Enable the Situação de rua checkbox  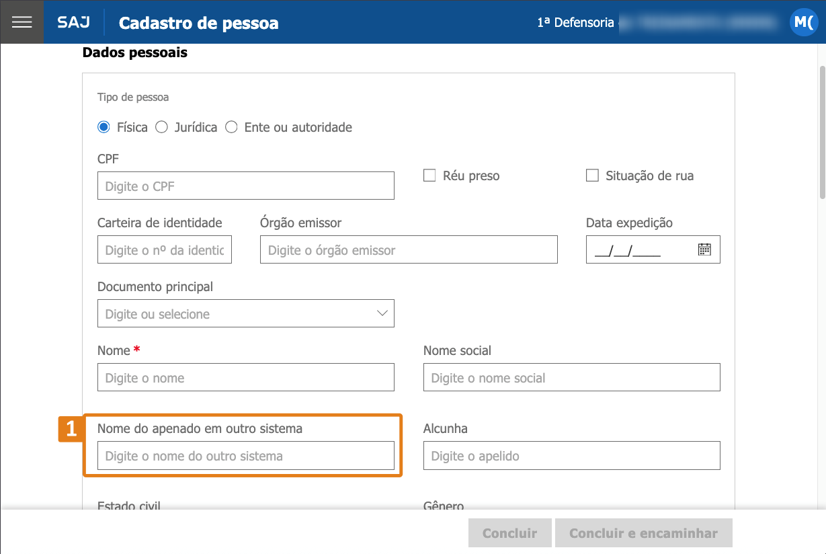point(592,175)
